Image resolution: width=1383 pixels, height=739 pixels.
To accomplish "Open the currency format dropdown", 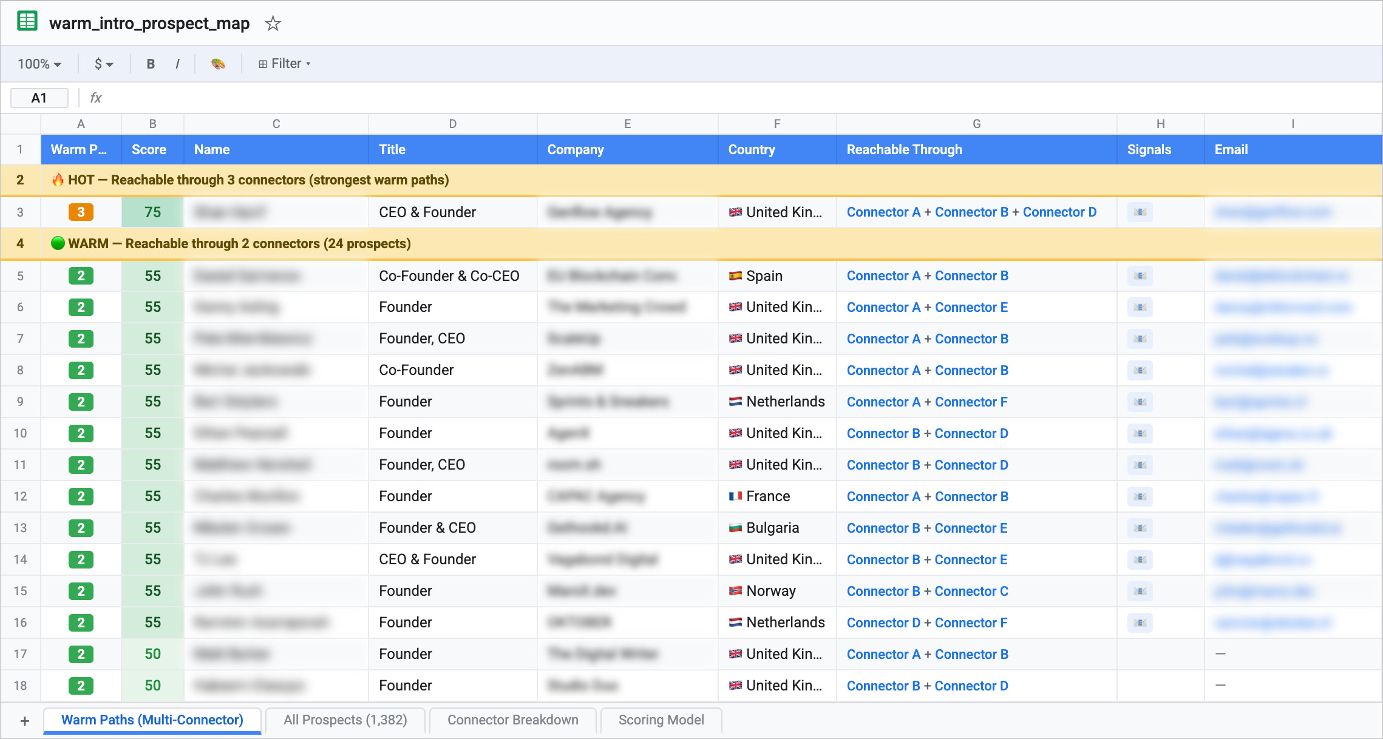I will 104,64.
